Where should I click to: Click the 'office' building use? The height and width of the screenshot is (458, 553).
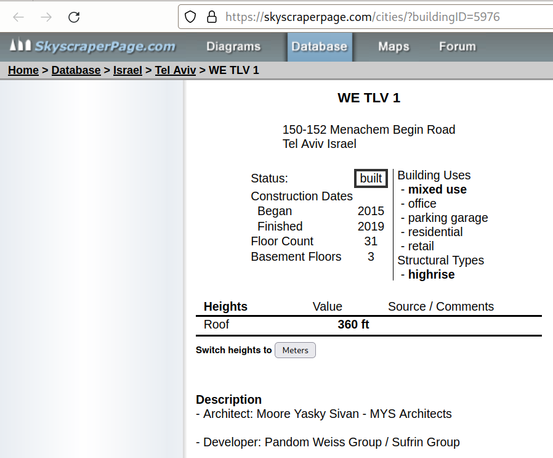(x=422, y=204)
